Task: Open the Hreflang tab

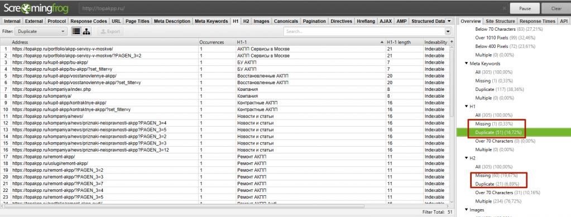Action: (366, 21)
